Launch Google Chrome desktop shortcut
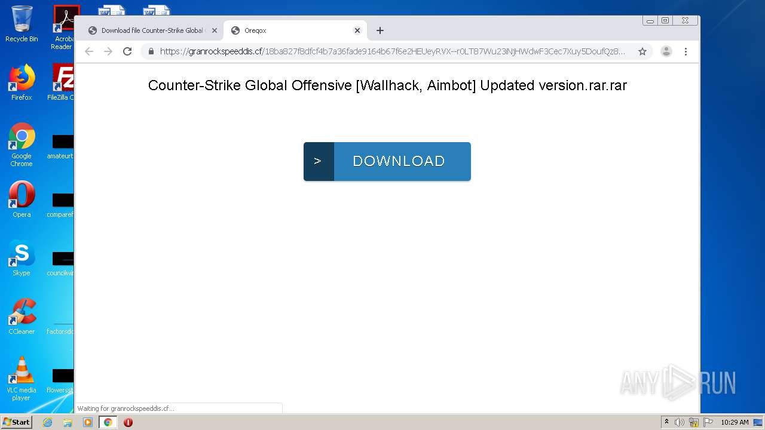The image size is (765, 430). pyautogui.click(x=22, y=145)
